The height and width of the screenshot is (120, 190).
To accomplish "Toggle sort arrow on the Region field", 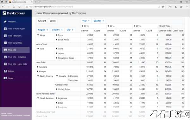I will tap(47, 30).
